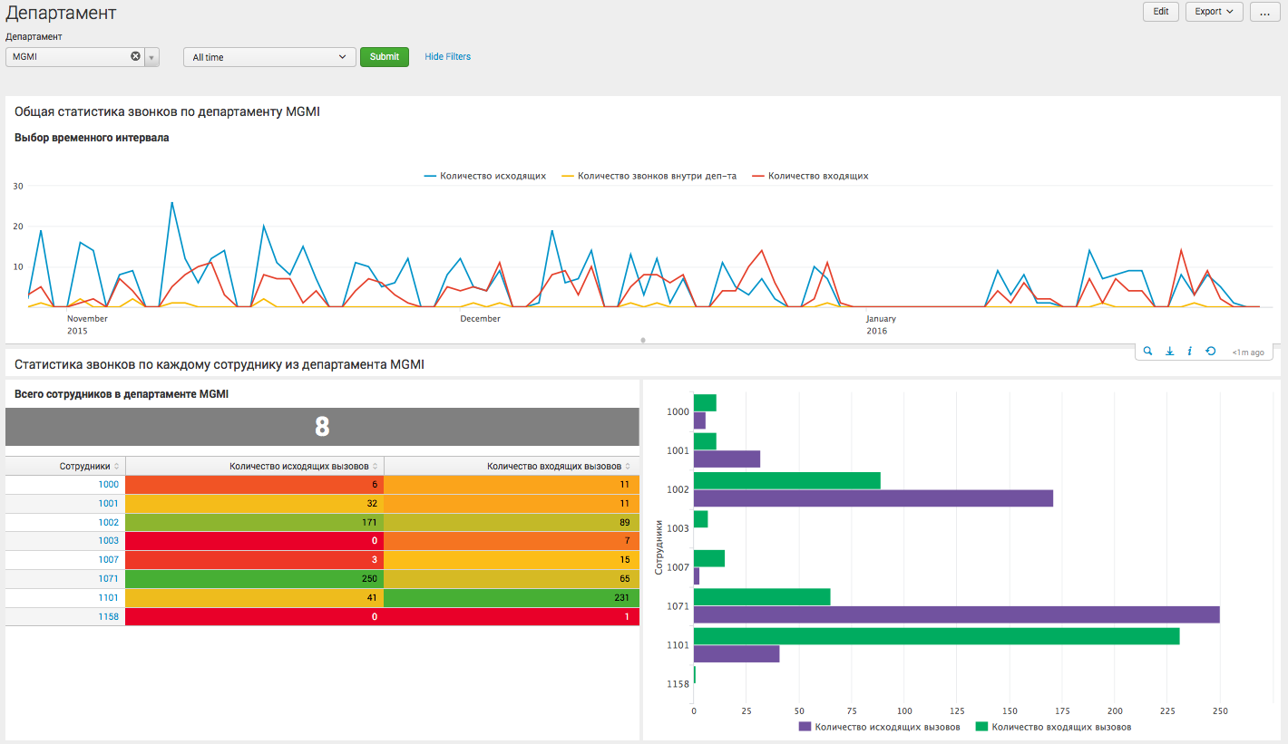Hide the dashboard filters
The height and width of the screenshot is (744, 1288).
tap(447, 56)
